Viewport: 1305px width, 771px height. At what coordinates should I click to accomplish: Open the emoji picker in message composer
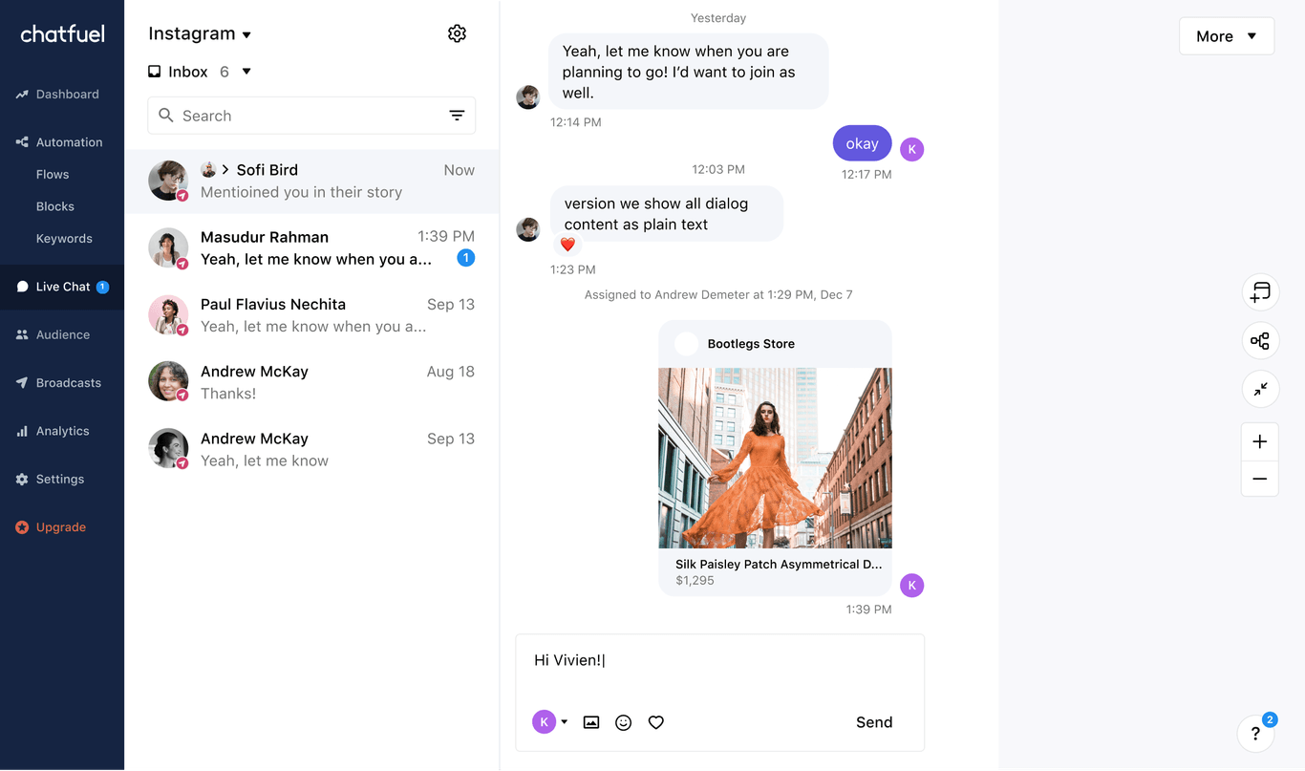pyautogui.click(x=623, y=722)
